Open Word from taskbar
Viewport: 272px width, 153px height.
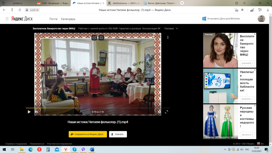[92, 149]
